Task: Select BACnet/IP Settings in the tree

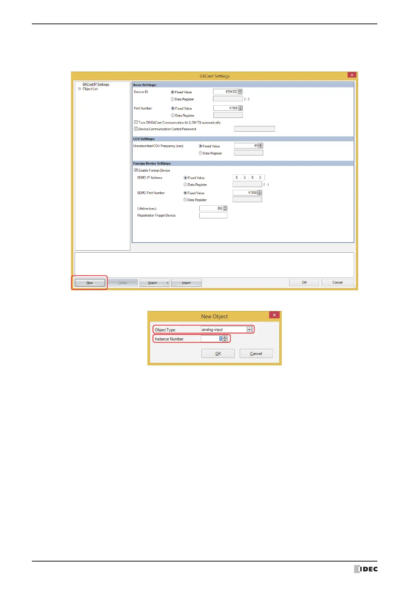Action: pos(96,84)
